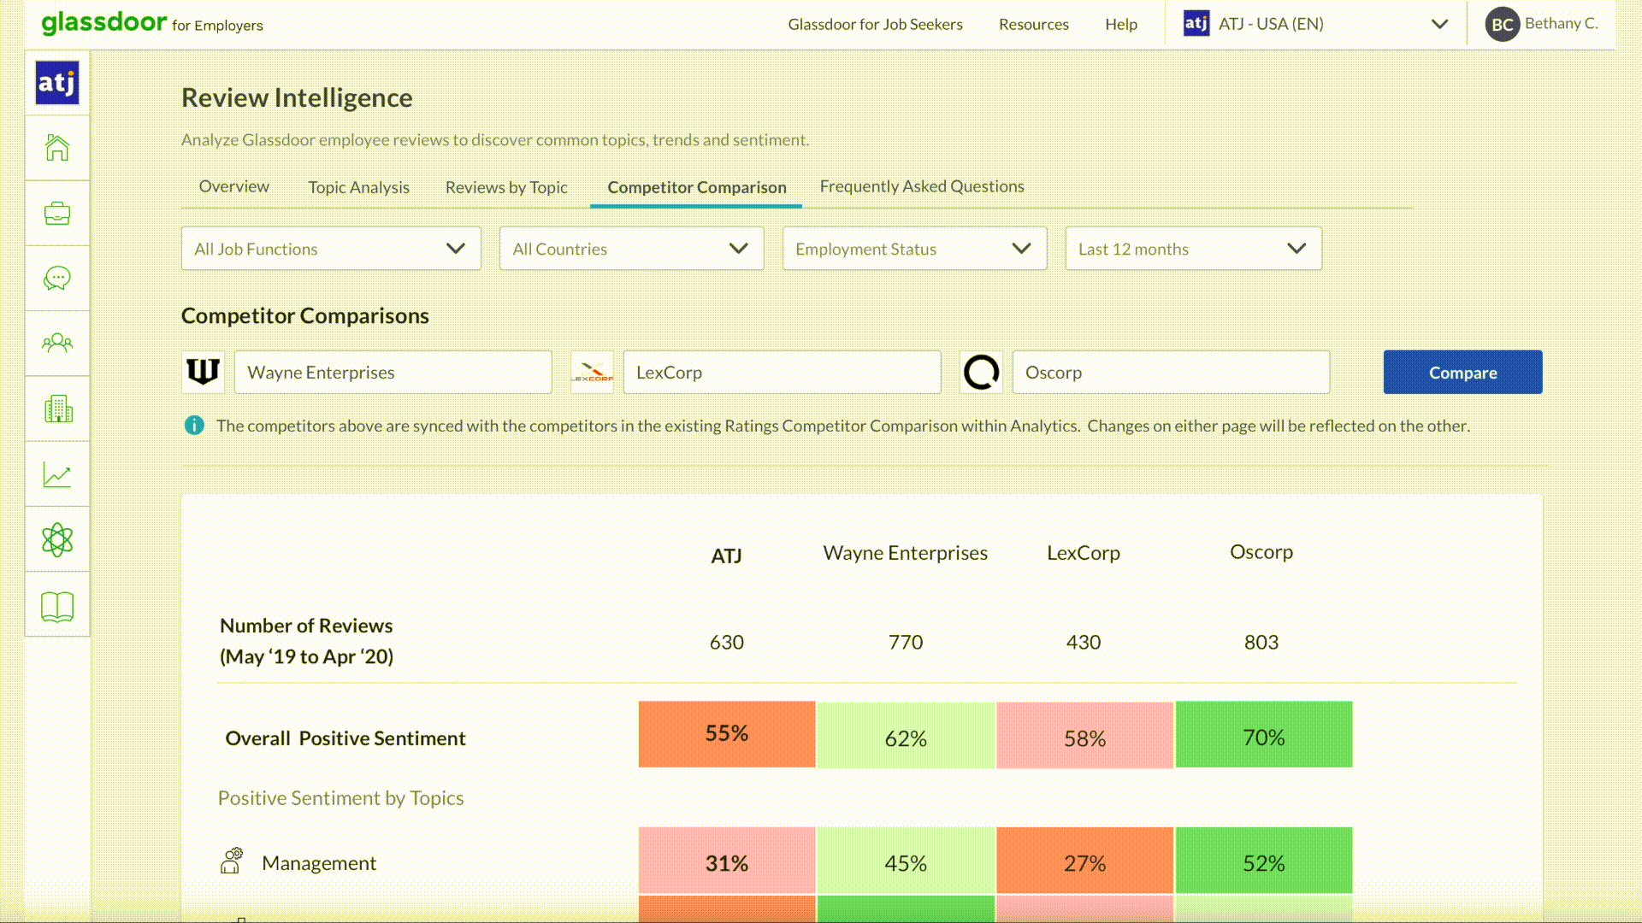
Task: Open the Employment Status dropdown
Action: [x=914, y=249]
